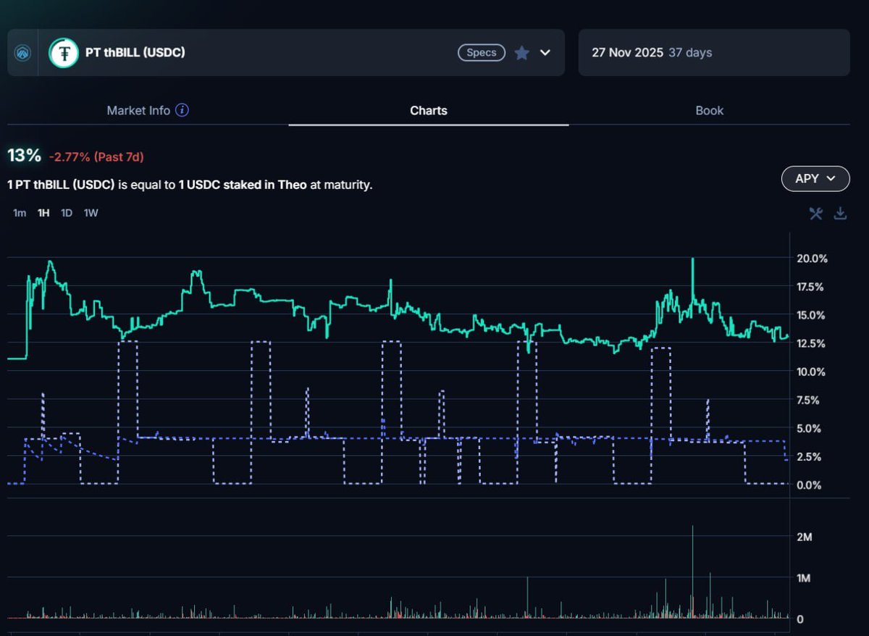869x636 pixels.
Task: Star PT thBILL market as favorite
Action: (521, 53)
